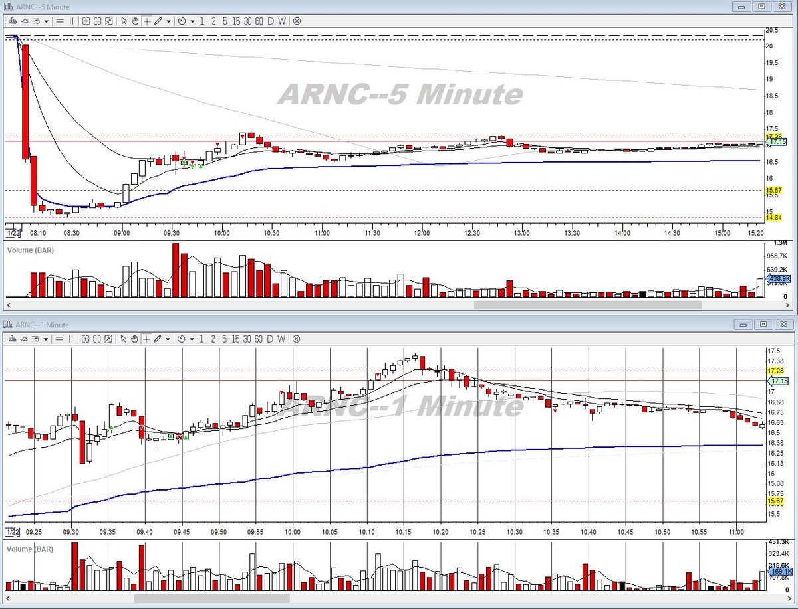Viewport: 798px width, 609px height.
Task: Set 2 minute interval in 1 Minute window
Action: (213, 339)
